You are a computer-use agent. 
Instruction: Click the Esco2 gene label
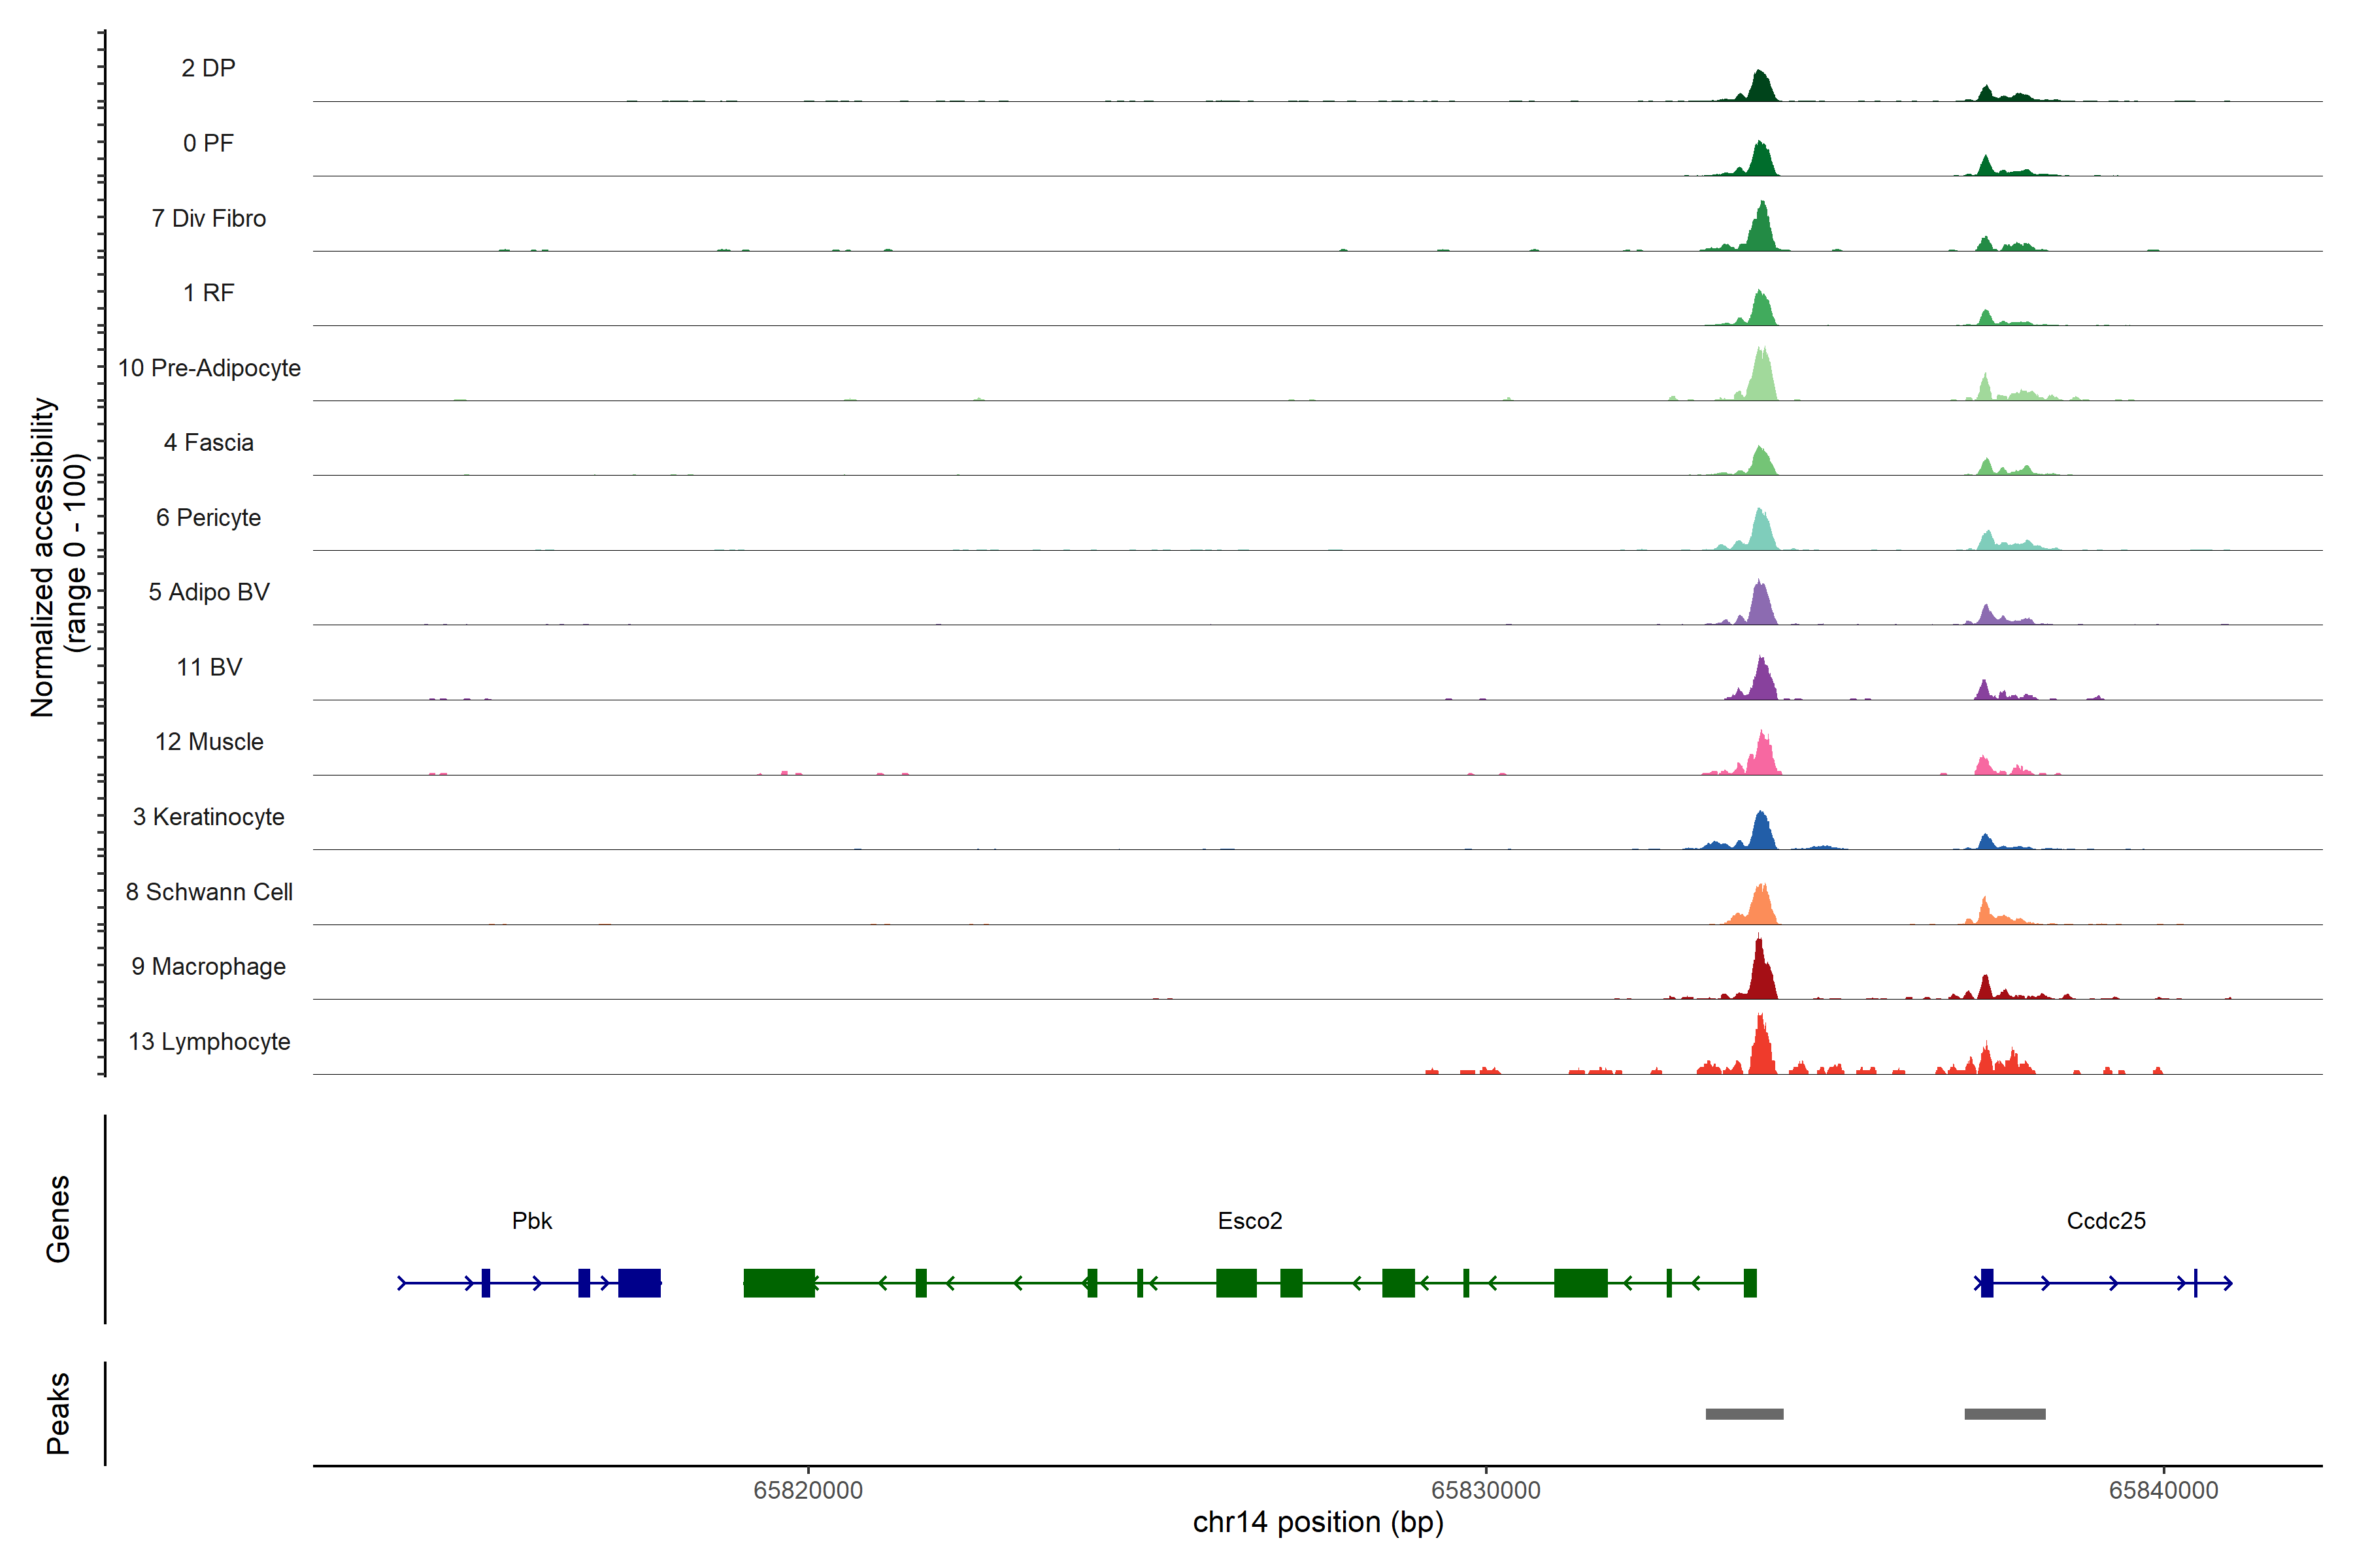point(1250,1221)
